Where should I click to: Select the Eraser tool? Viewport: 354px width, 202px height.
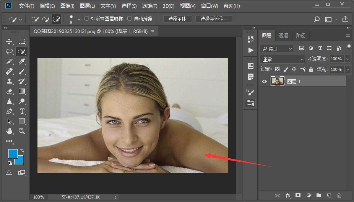pyautogui.click(x=9, y=91)
